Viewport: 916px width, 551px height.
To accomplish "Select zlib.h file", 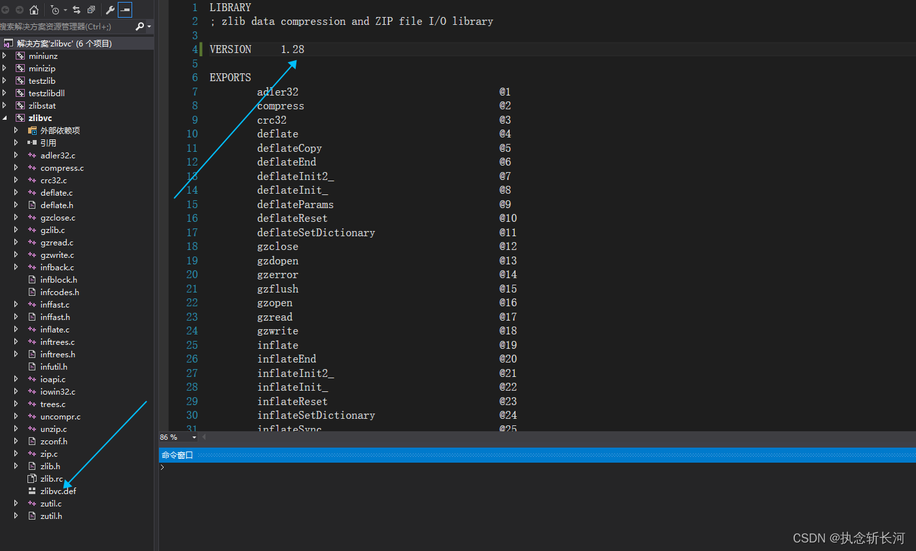I will pos(50,466).
